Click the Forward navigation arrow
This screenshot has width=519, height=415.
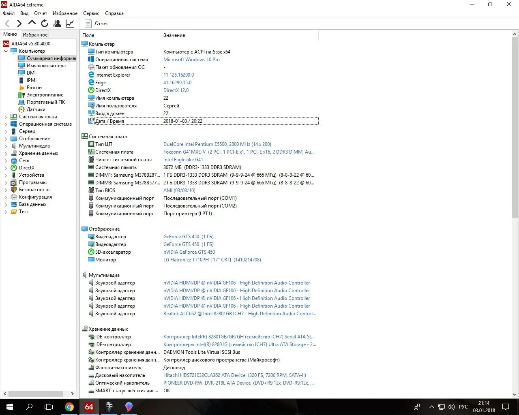[19, 24]
